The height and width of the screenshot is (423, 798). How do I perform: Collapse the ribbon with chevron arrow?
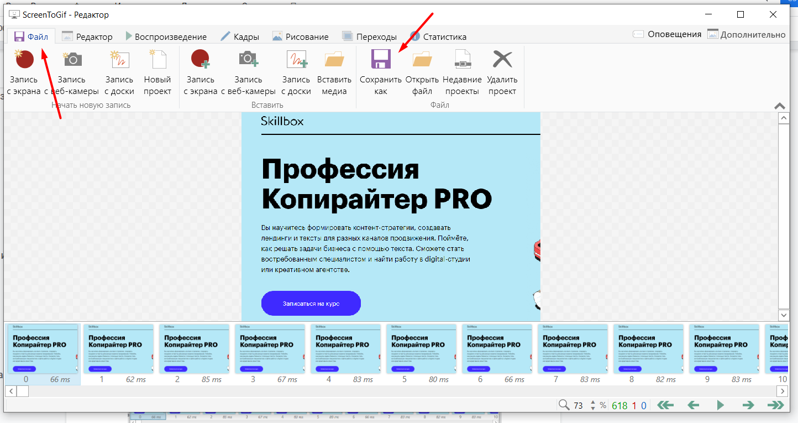pos(780,106)
